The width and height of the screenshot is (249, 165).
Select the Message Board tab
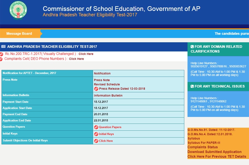[20, 33]
